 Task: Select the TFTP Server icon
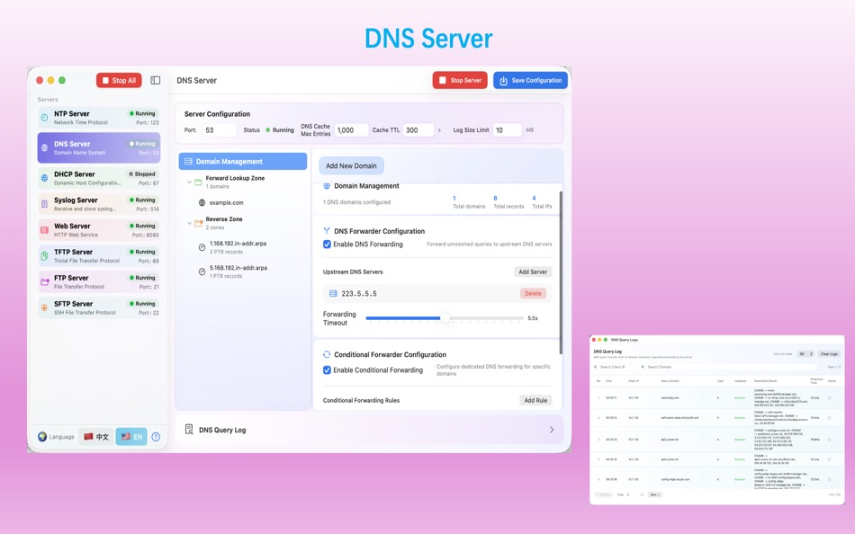coord(42,255)
